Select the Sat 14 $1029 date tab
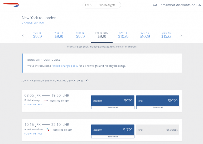Viewport: 203px width, 144px height. click(123, 35)
